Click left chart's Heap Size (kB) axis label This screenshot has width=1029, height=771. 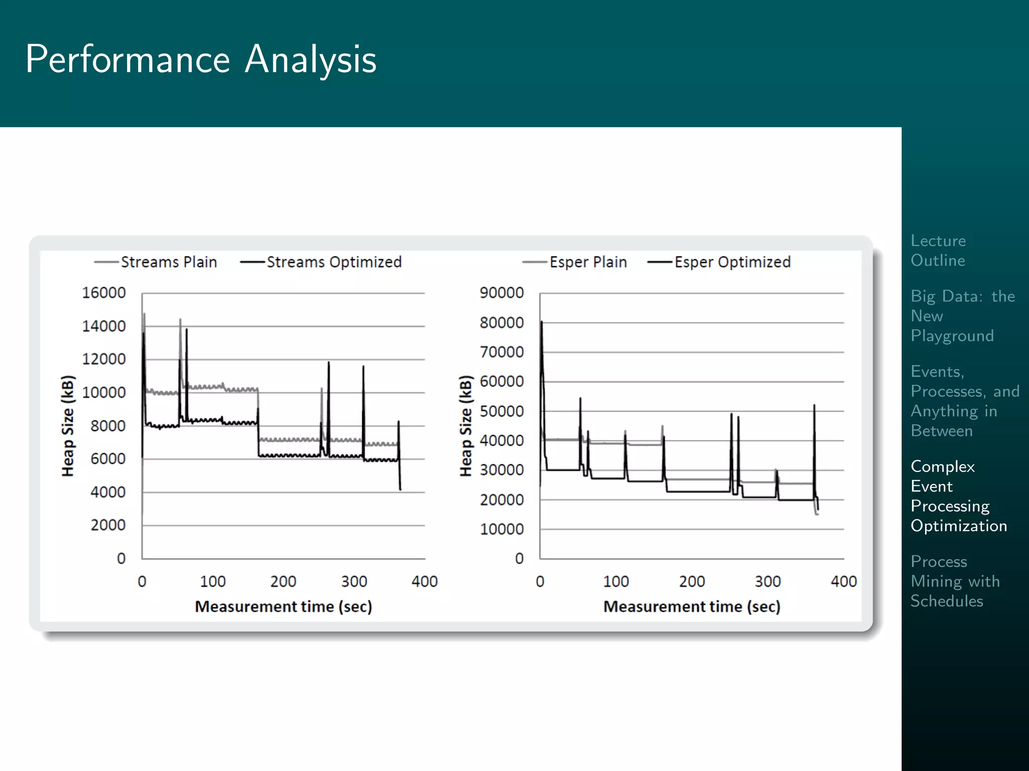point(67,426)
